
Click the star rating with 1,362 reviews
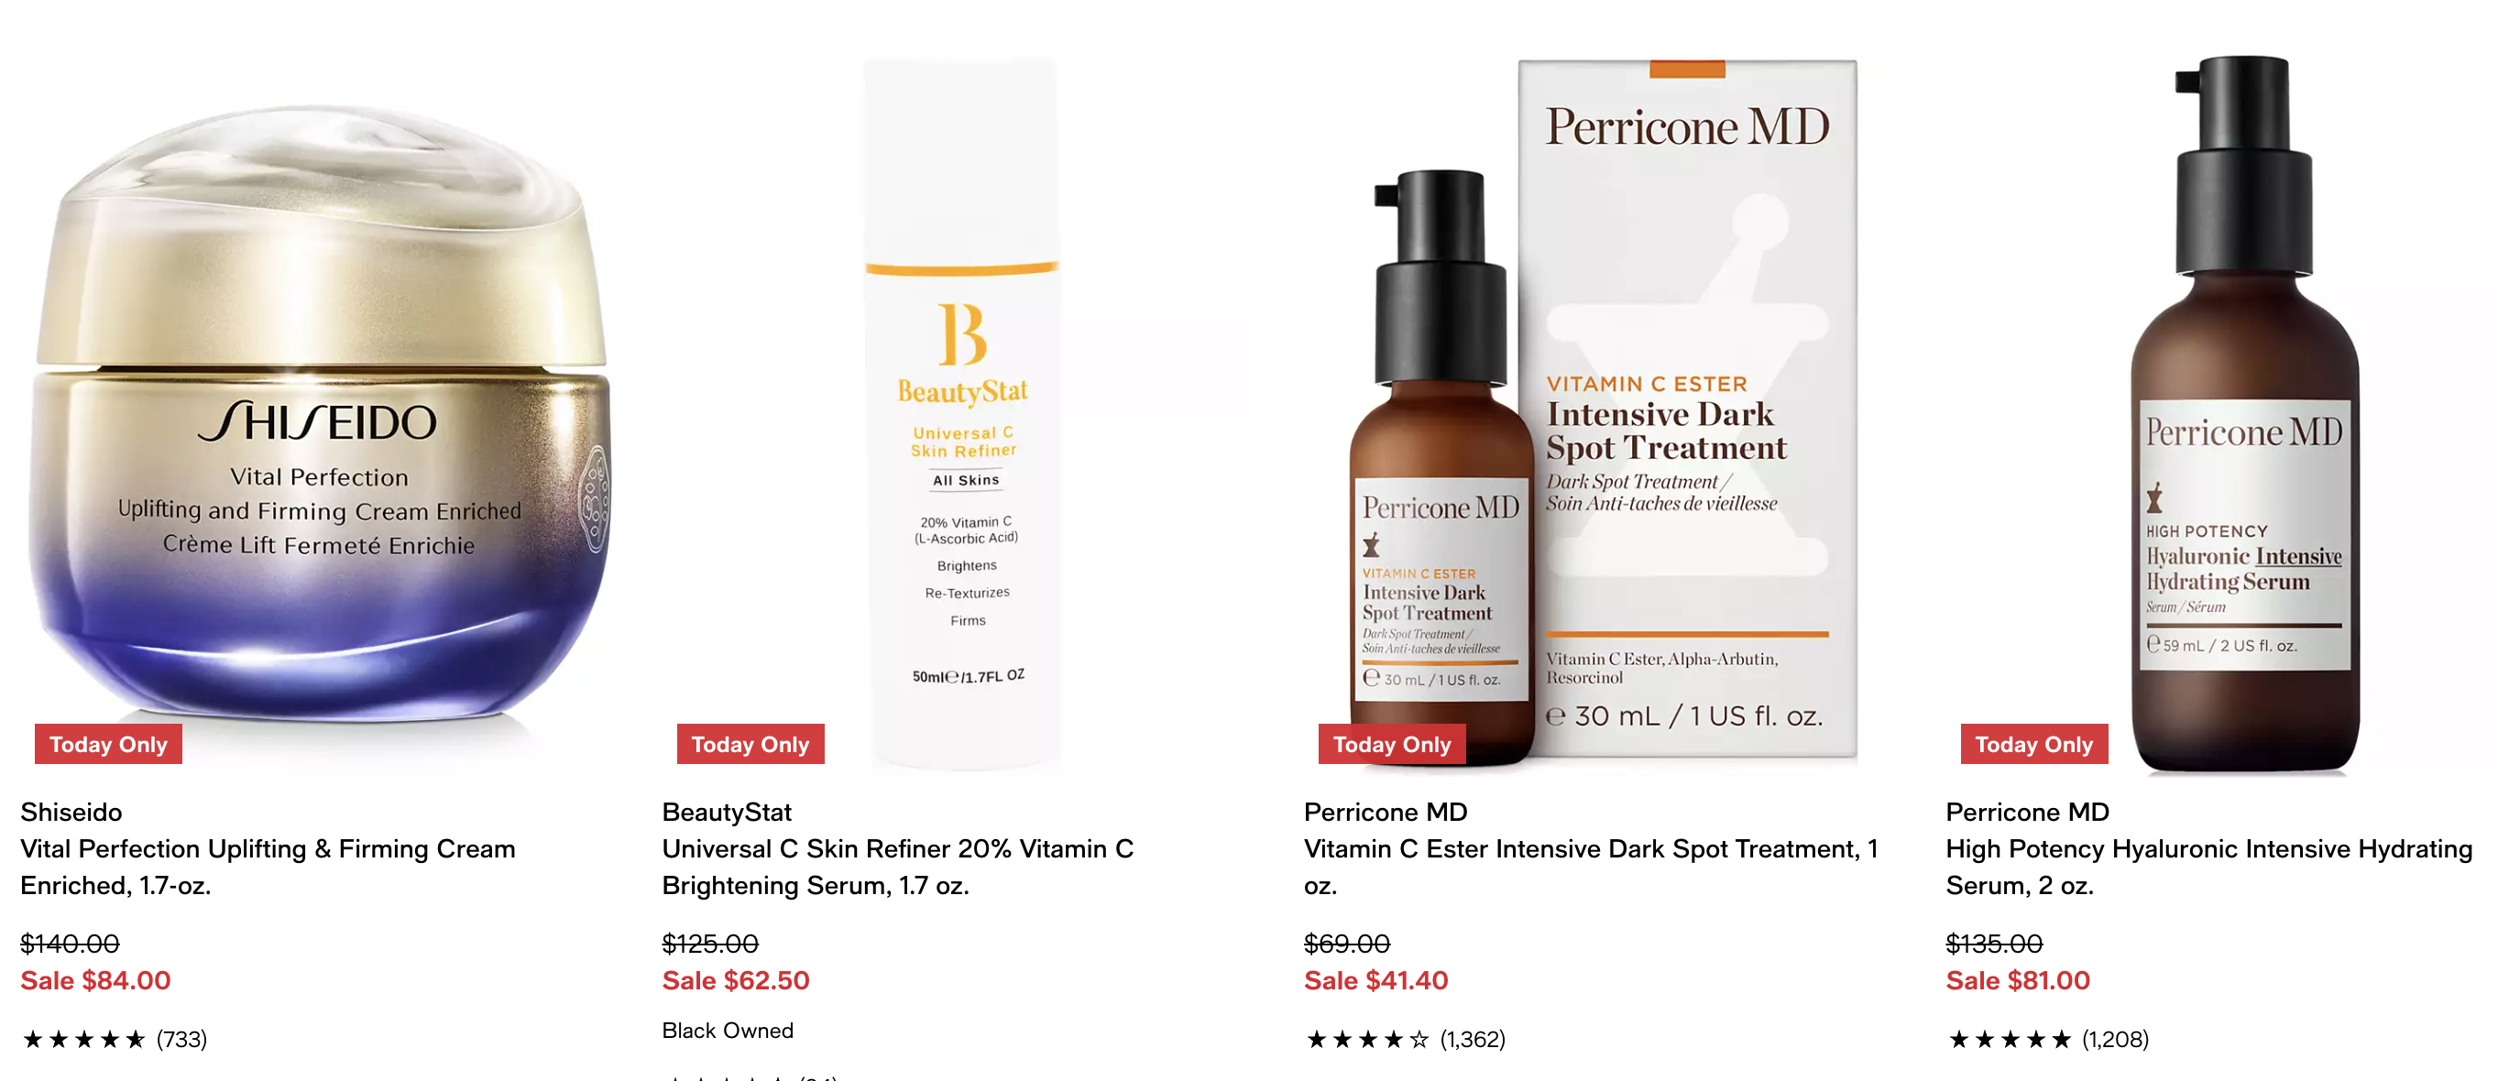pyautogui.click(x=1404, y=1039)
